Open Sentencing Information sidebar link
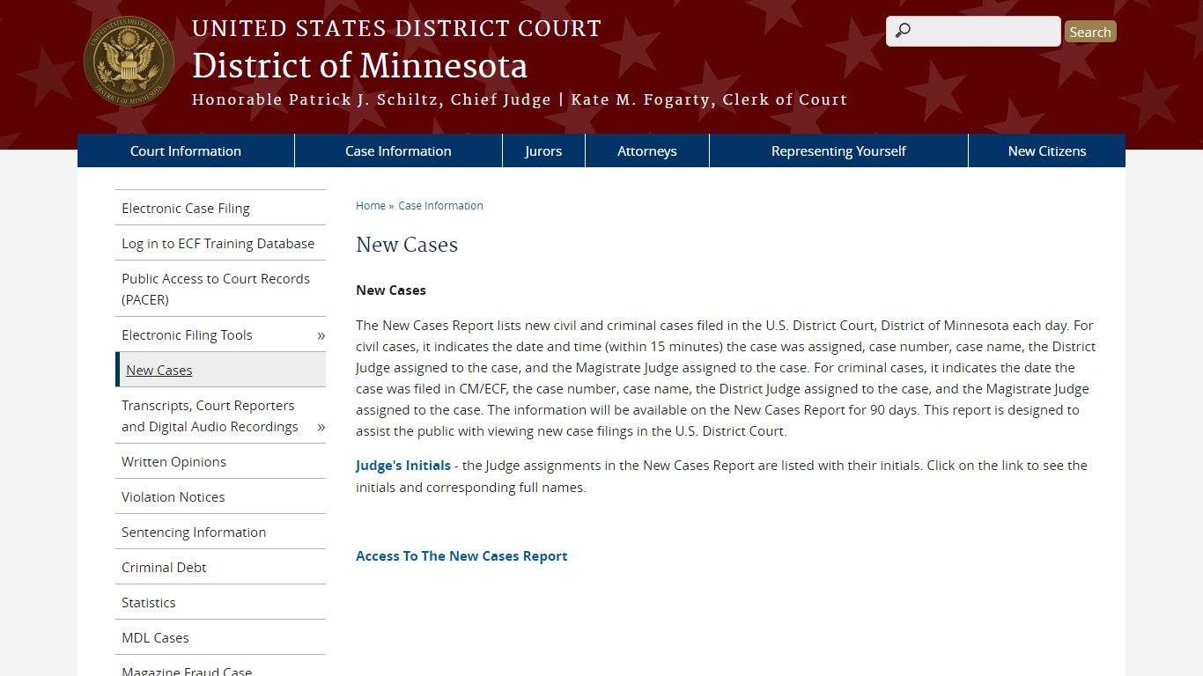 coord(220,532)
